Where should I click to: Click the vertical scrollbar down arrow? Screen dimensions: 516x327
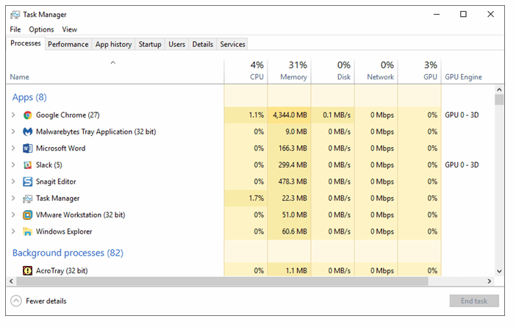(499, 271)
